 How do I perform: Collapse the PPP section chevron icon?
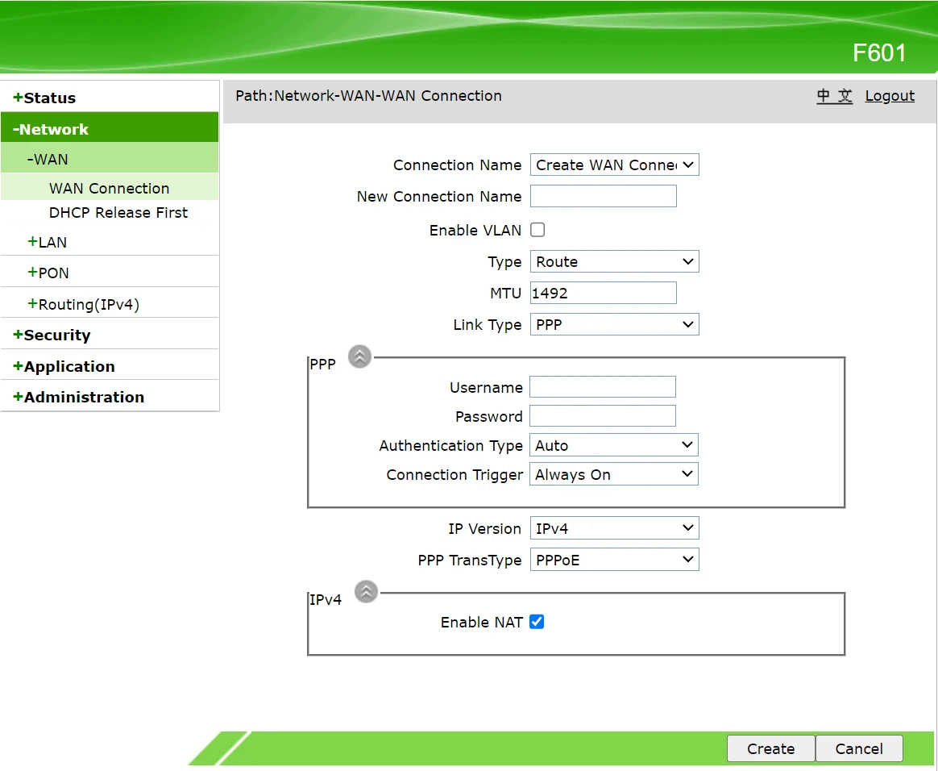(359, 356)
